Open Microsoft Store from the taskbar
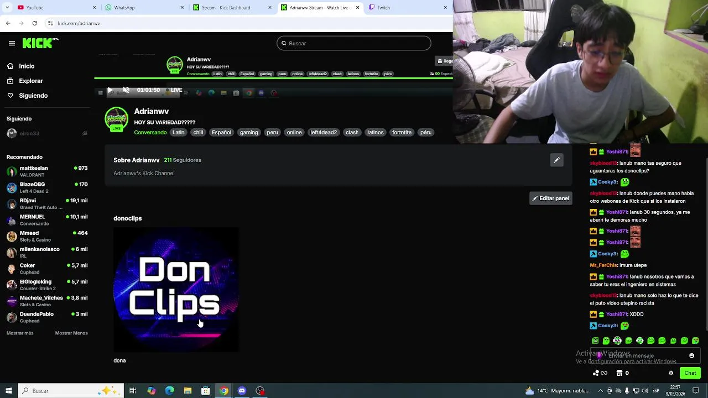Screen dimensions: 708x398 click(x=205, y=391)
